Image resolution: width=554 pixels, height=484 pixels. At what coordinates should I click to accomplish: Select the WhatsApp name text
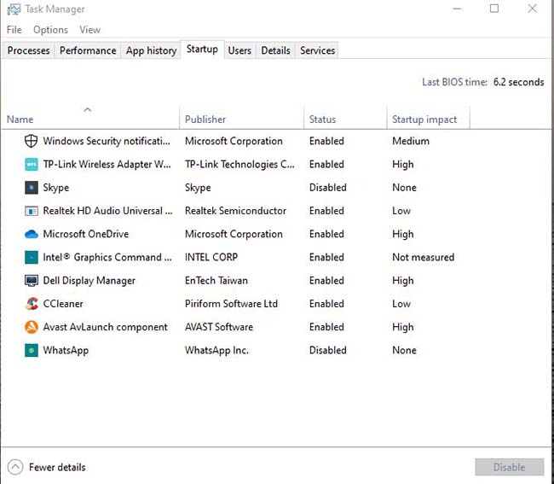pos(66,350)
